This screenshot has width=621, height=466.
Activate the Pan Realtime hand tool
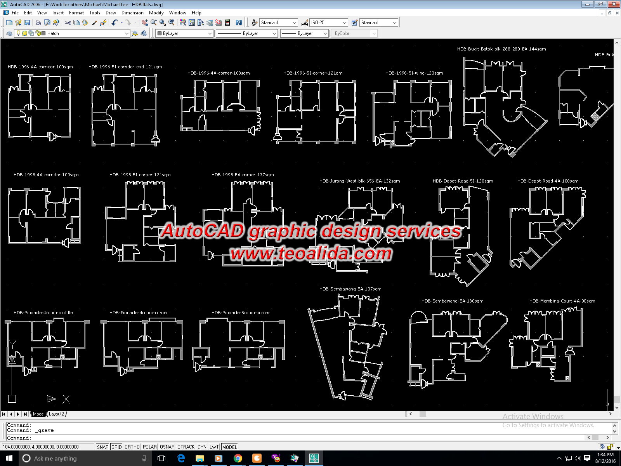[145, 23]
